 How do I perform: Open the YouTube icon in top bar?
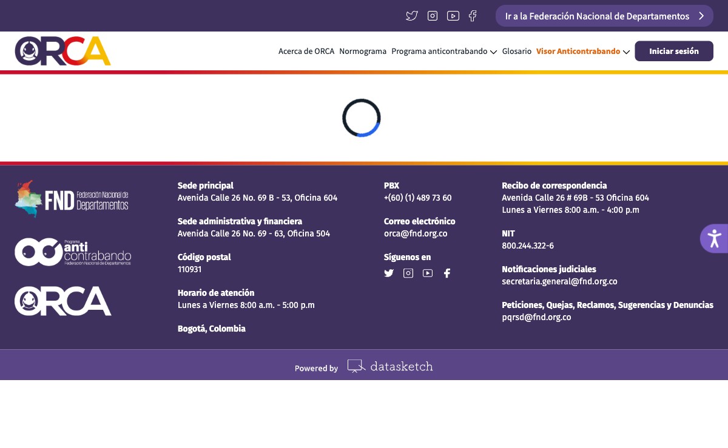[x=453, y=16]
